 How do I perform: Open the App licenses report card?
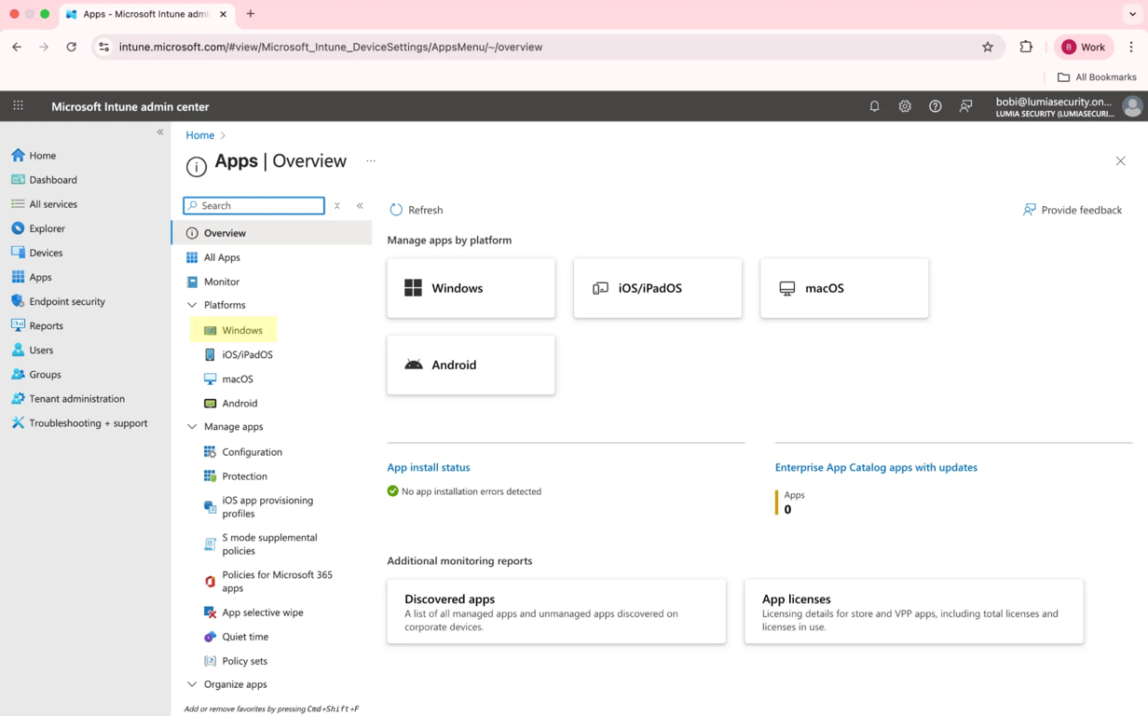click(914, 612)
